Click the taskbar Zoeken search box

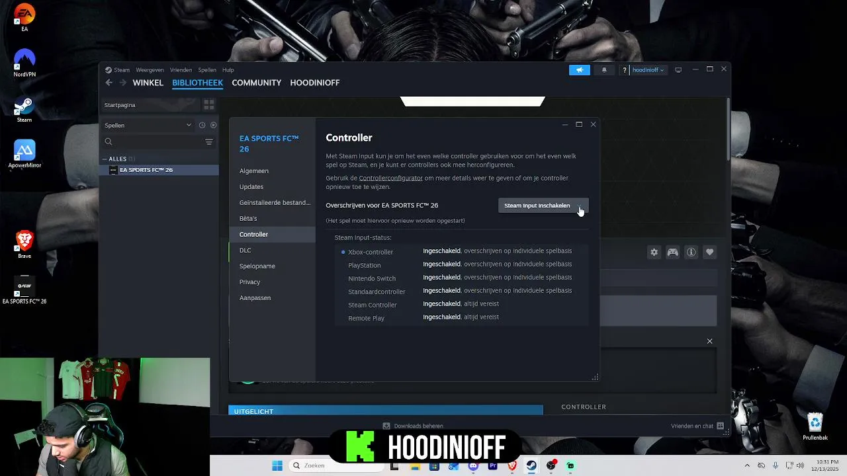(335, 465)
